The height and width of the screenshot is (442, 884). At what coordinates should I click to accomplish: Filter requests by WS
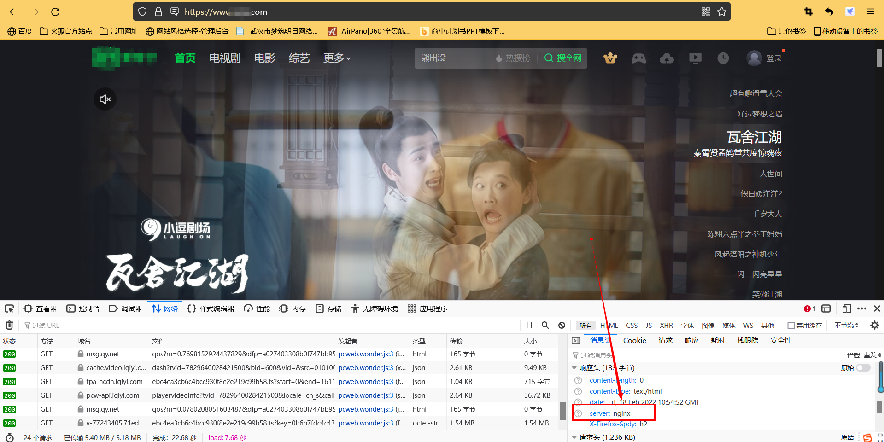(x=748, y=326)
